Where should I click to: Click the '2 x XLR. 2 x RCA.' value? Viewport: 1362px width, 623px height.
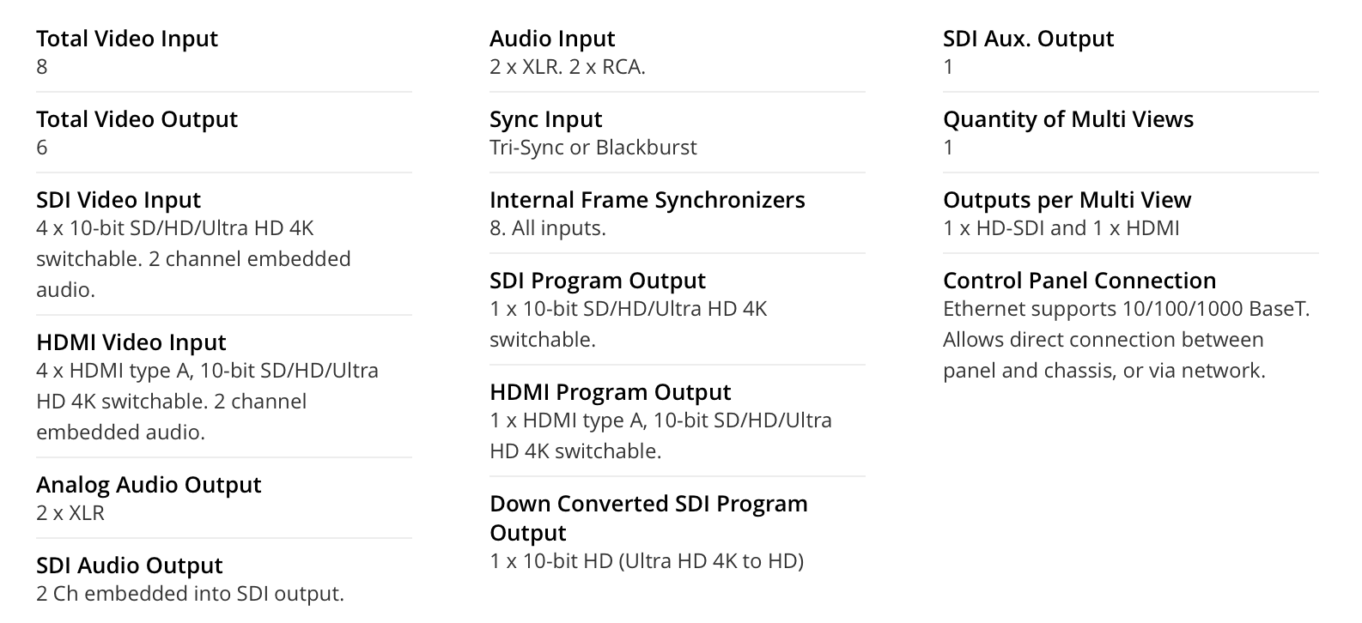click(x=568, y=67)
